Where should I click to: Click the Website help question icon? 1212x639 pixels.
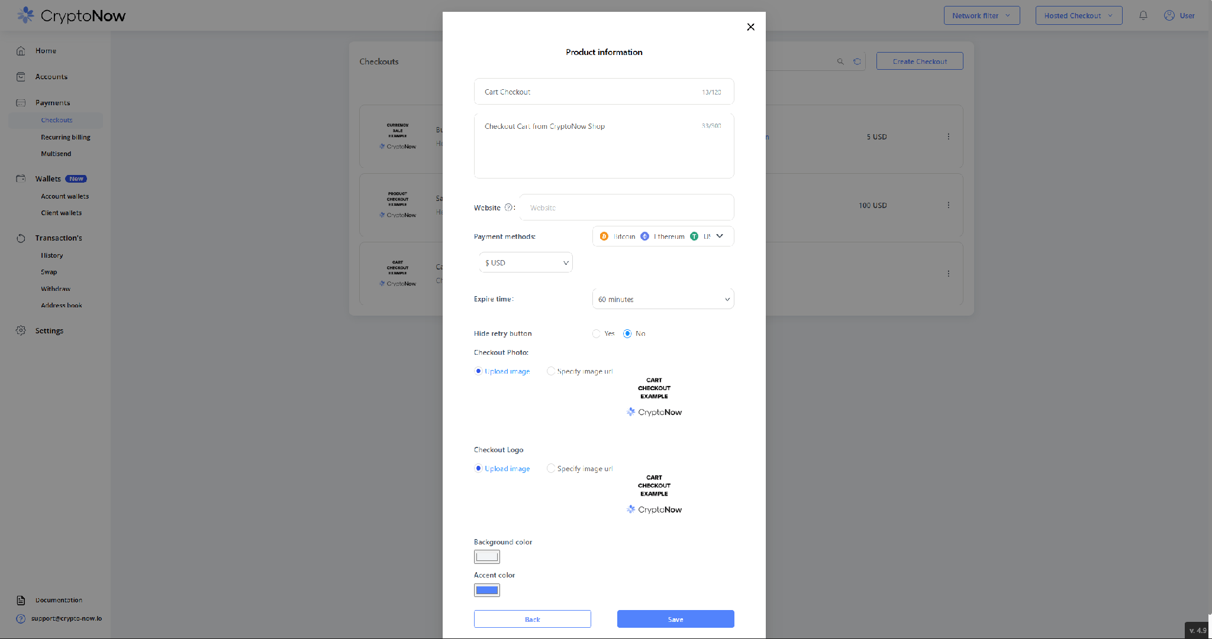(x=508, y=207)
